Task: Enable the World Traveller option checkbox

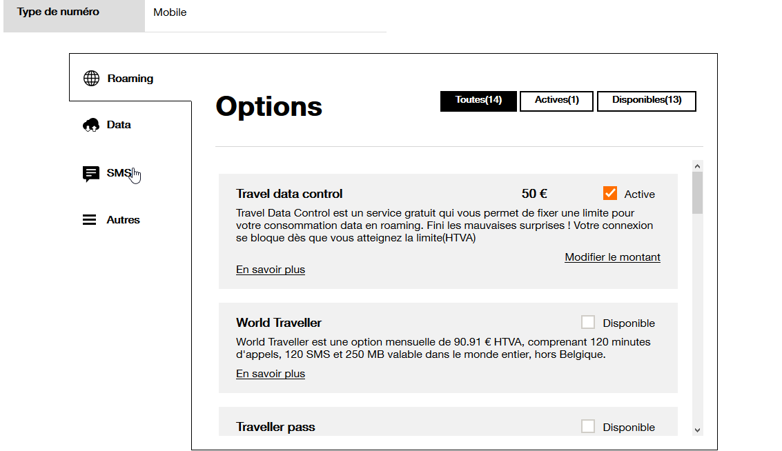Action: tap(588, 322)
